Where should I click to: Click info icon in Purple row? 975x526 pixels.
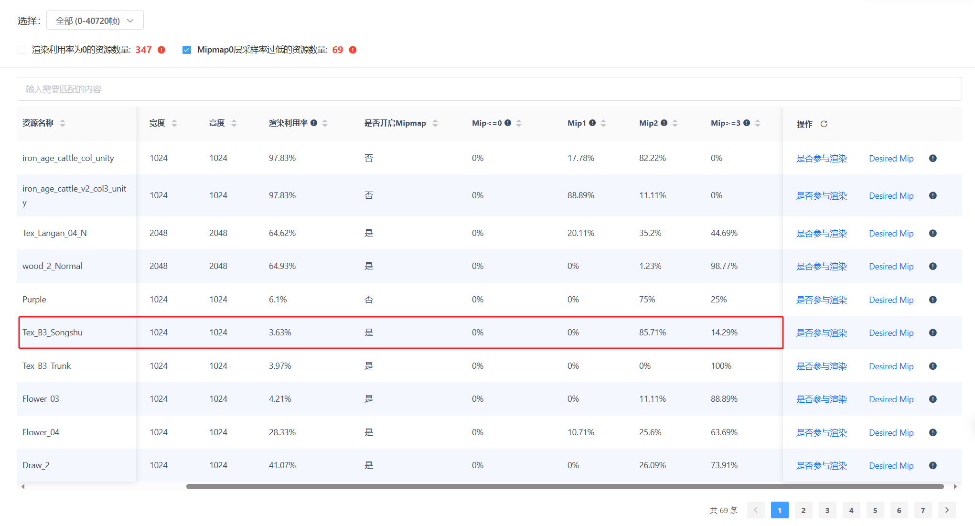932,300
